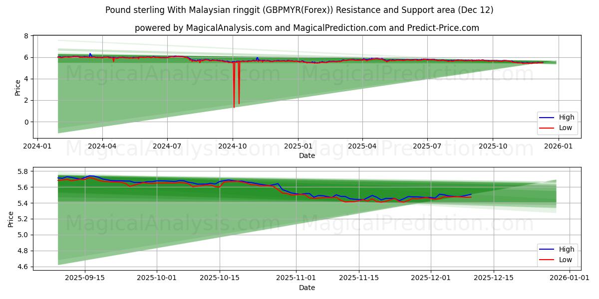Expand the bottom chart legend box
This screenshot has width=599, height=299.
[557, 254]
